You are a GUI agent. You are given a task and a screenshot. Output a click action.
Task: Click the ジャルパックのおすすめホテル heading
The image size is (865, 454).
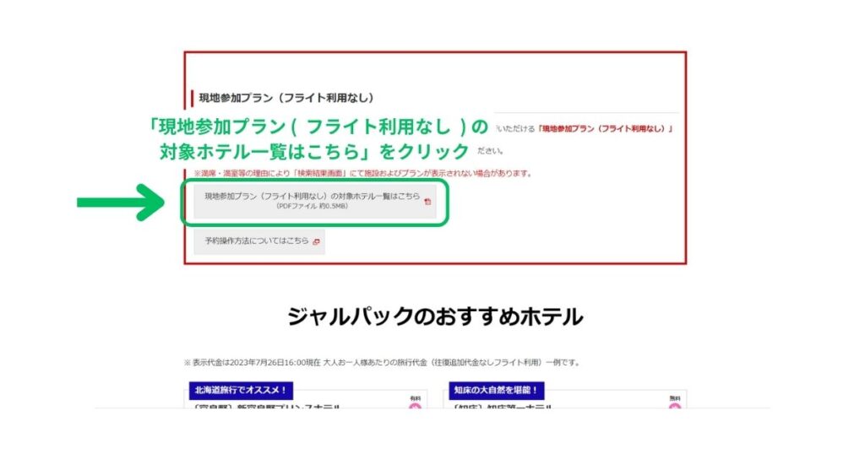(x=435, y=316)
